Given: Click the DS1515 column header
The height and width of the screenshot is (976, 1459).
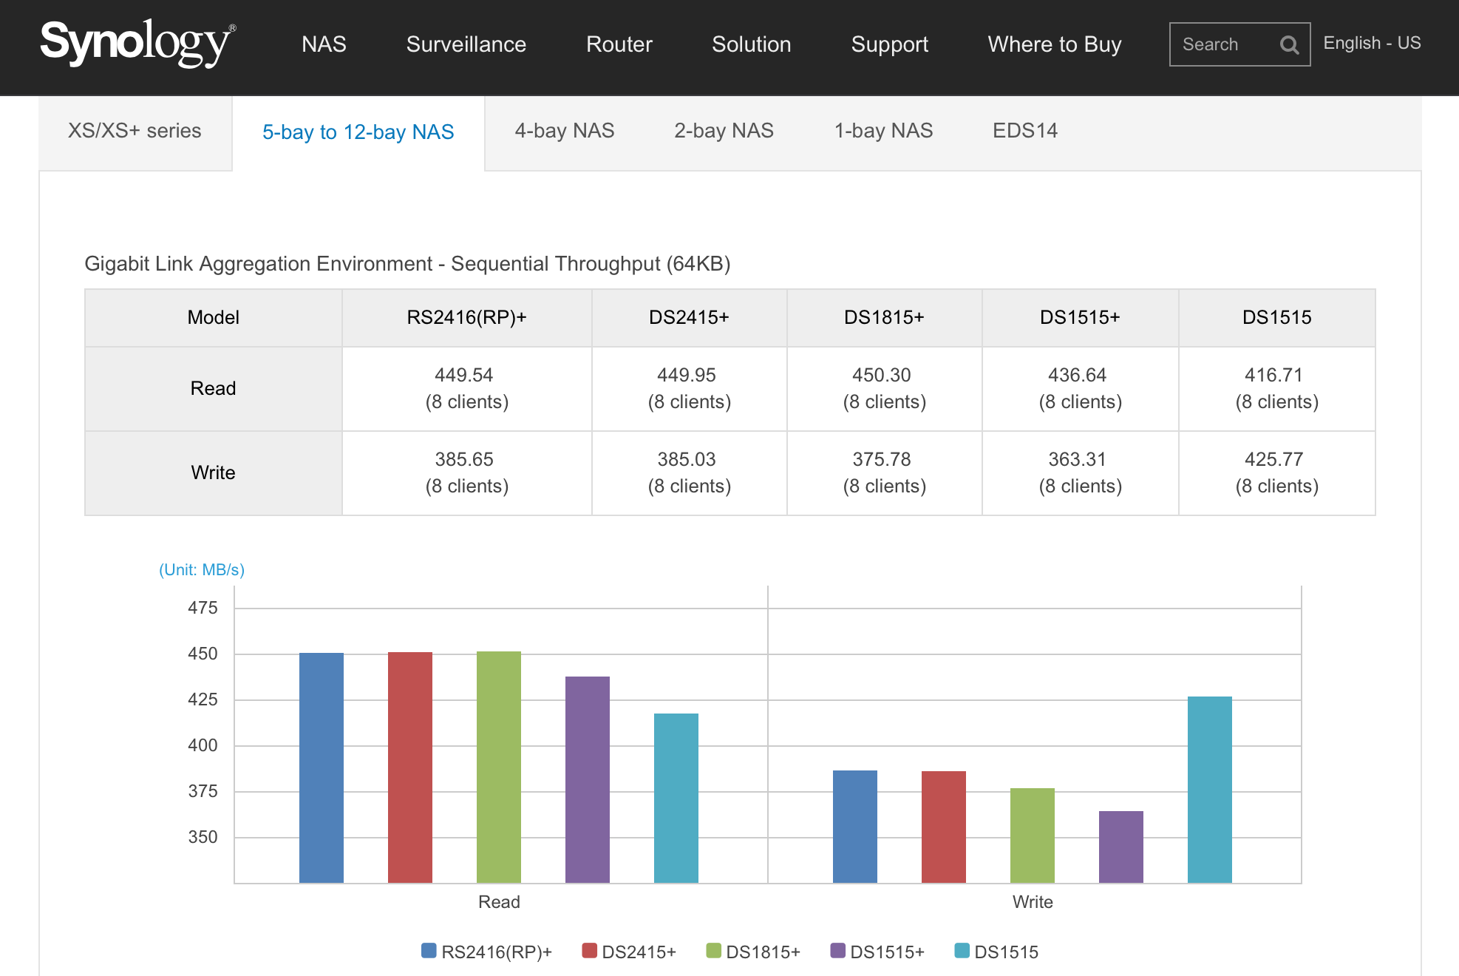Looking at the screenshot, I should (x=1277, y=318).
